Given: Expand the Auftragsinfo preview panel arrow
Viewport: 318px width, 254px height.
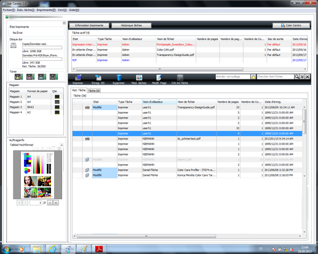Looking at the screenshot, I should tap(62, 145).
